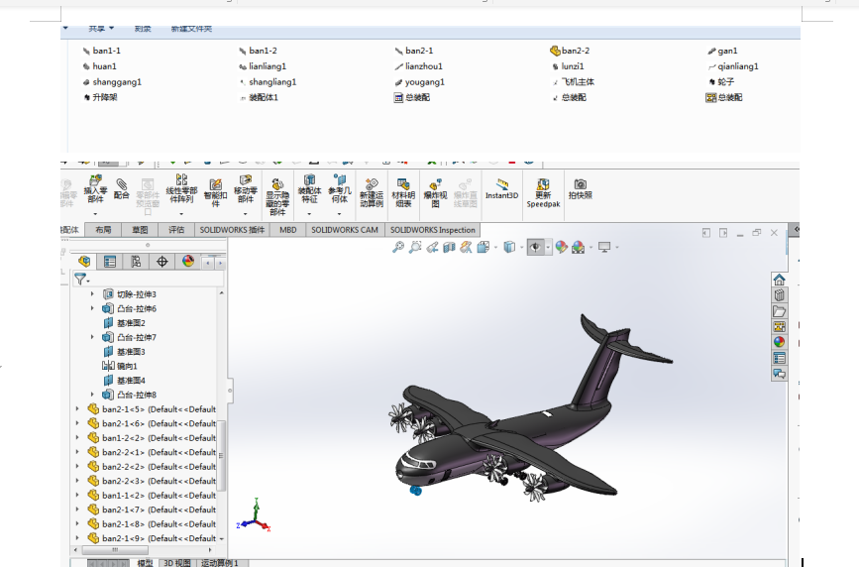Click Zoom to Area icon
The width and height of the screenshot is (859, 567).
pyautogui.click(x=415, y=247)
